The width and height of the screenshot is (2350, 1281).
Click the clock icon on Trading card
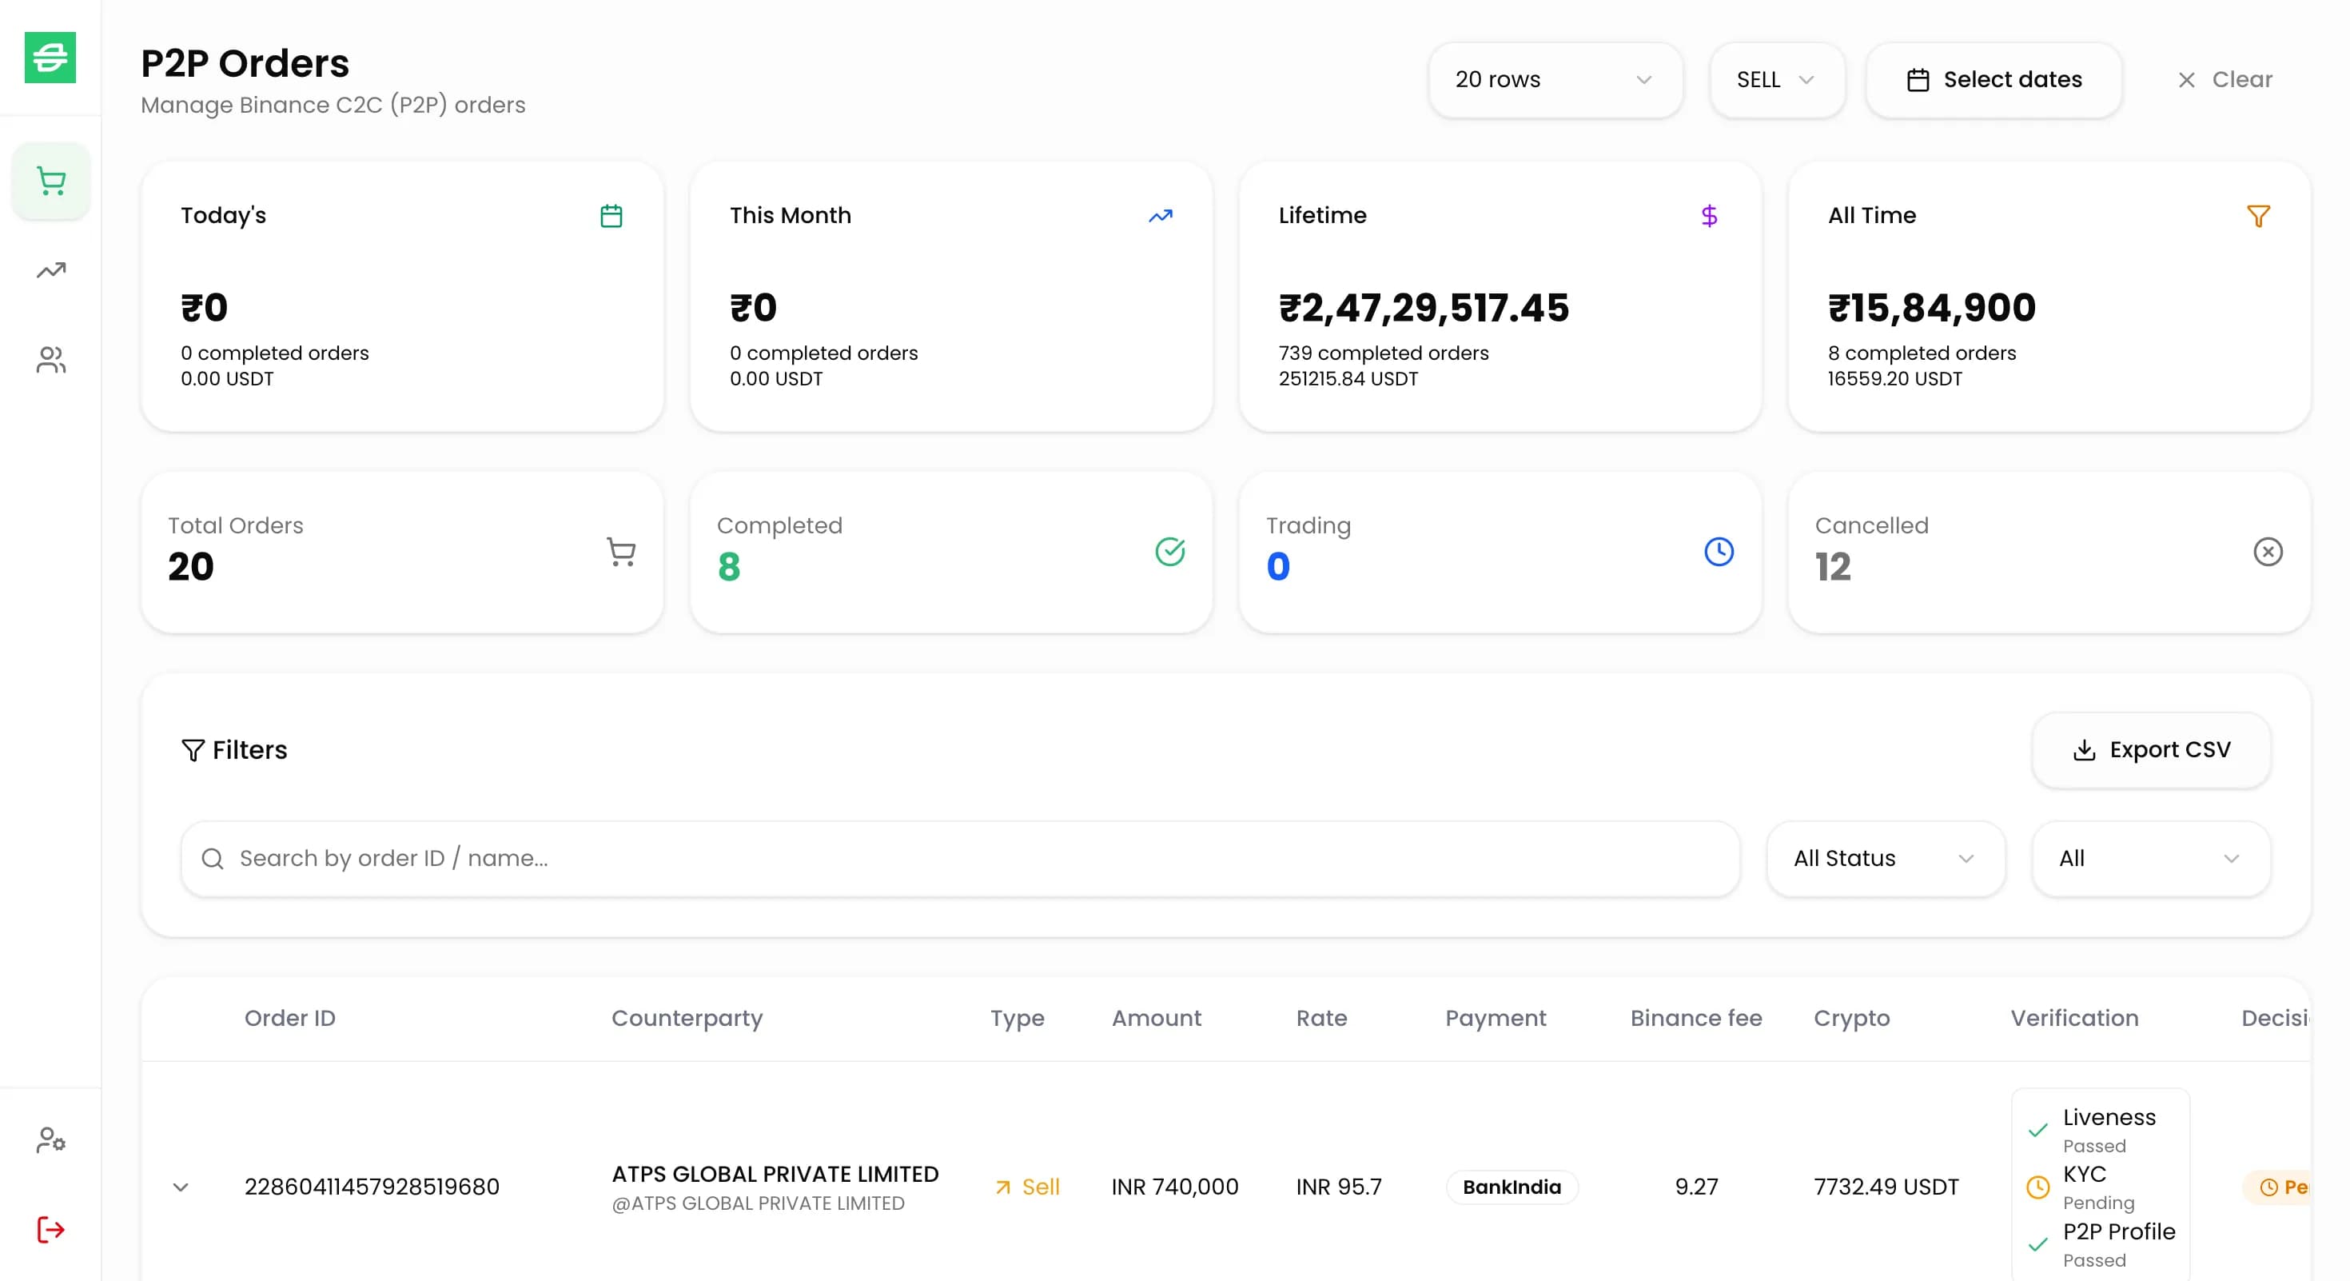point(1719,551)
